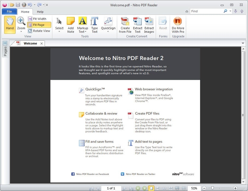Image resolution: width=248 pixels, height=191 pixels.
Task: Rotate the view
Action: point(39,31)
